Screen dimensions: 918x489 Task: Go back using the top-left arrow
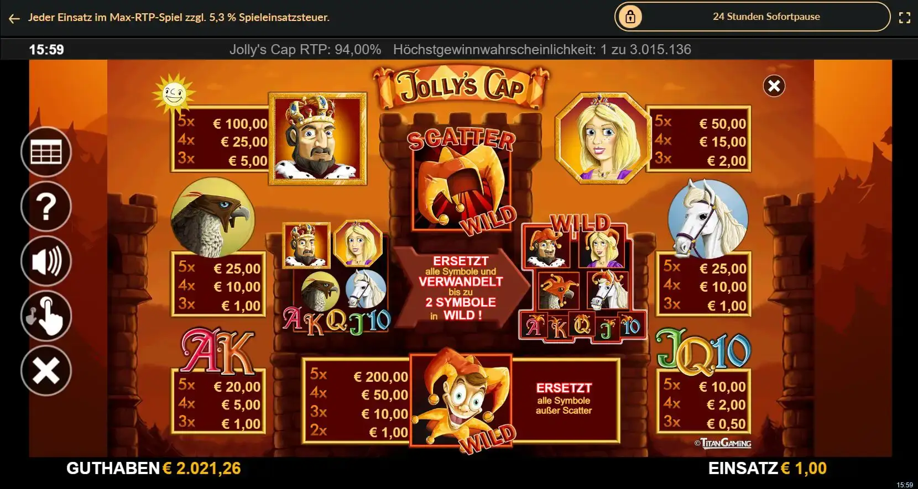[x=14, y=18]
